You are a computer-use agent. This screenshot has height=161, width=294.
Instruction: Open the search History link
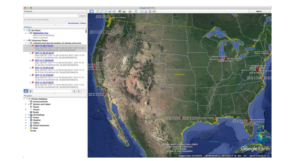[83, 23]
